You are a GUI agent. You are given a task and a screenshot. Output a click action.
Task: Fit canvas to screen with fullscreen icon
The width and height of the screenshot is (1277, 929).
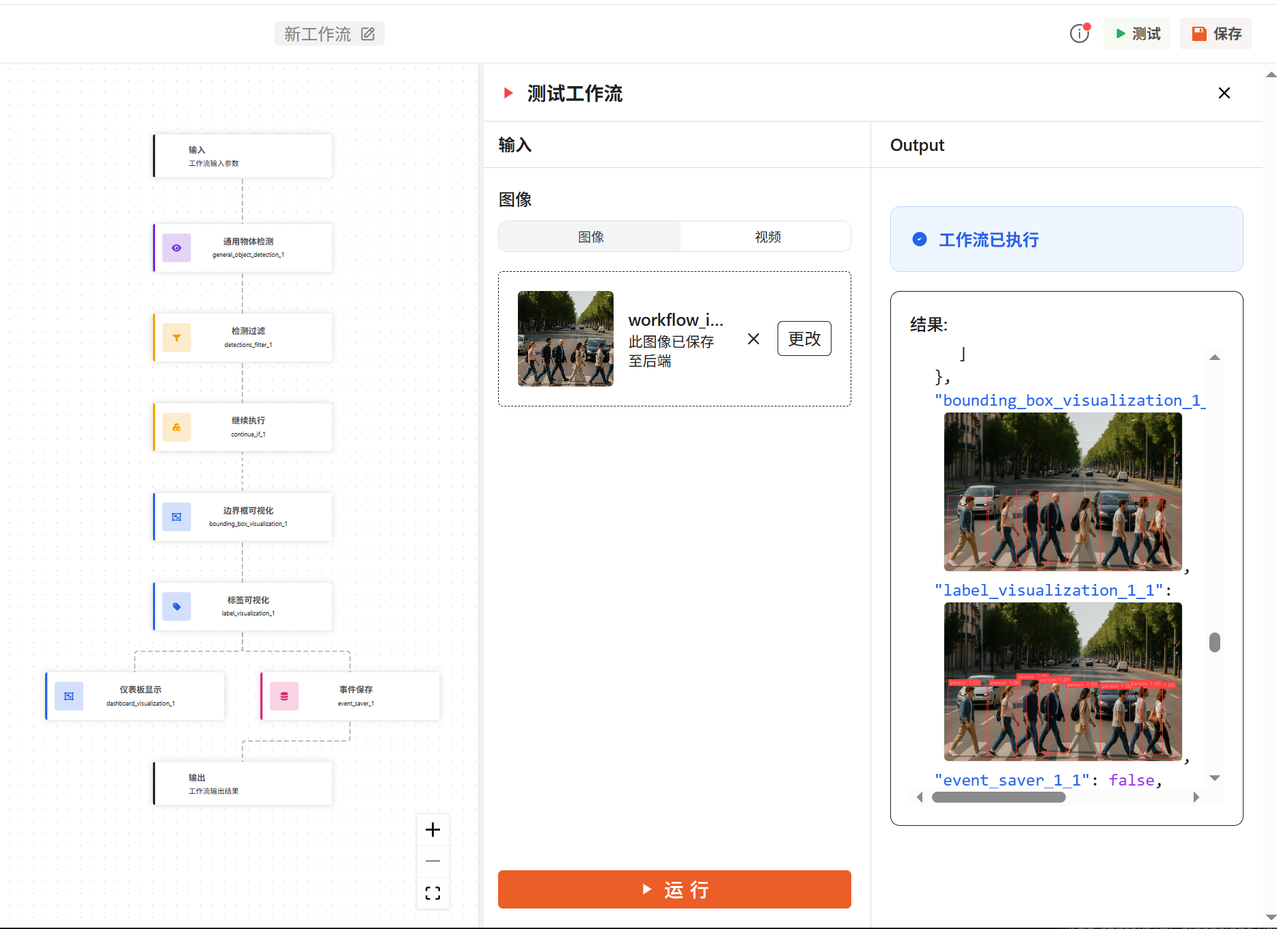432,893
